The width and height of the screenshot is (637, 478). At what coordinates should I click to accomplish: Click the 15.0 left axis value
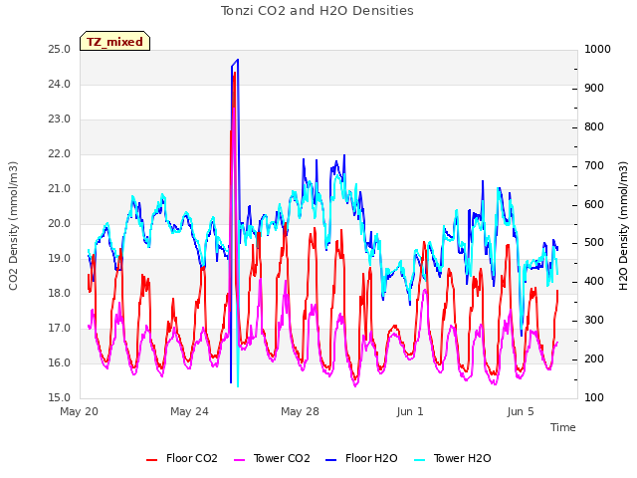(x=60, y=398)
